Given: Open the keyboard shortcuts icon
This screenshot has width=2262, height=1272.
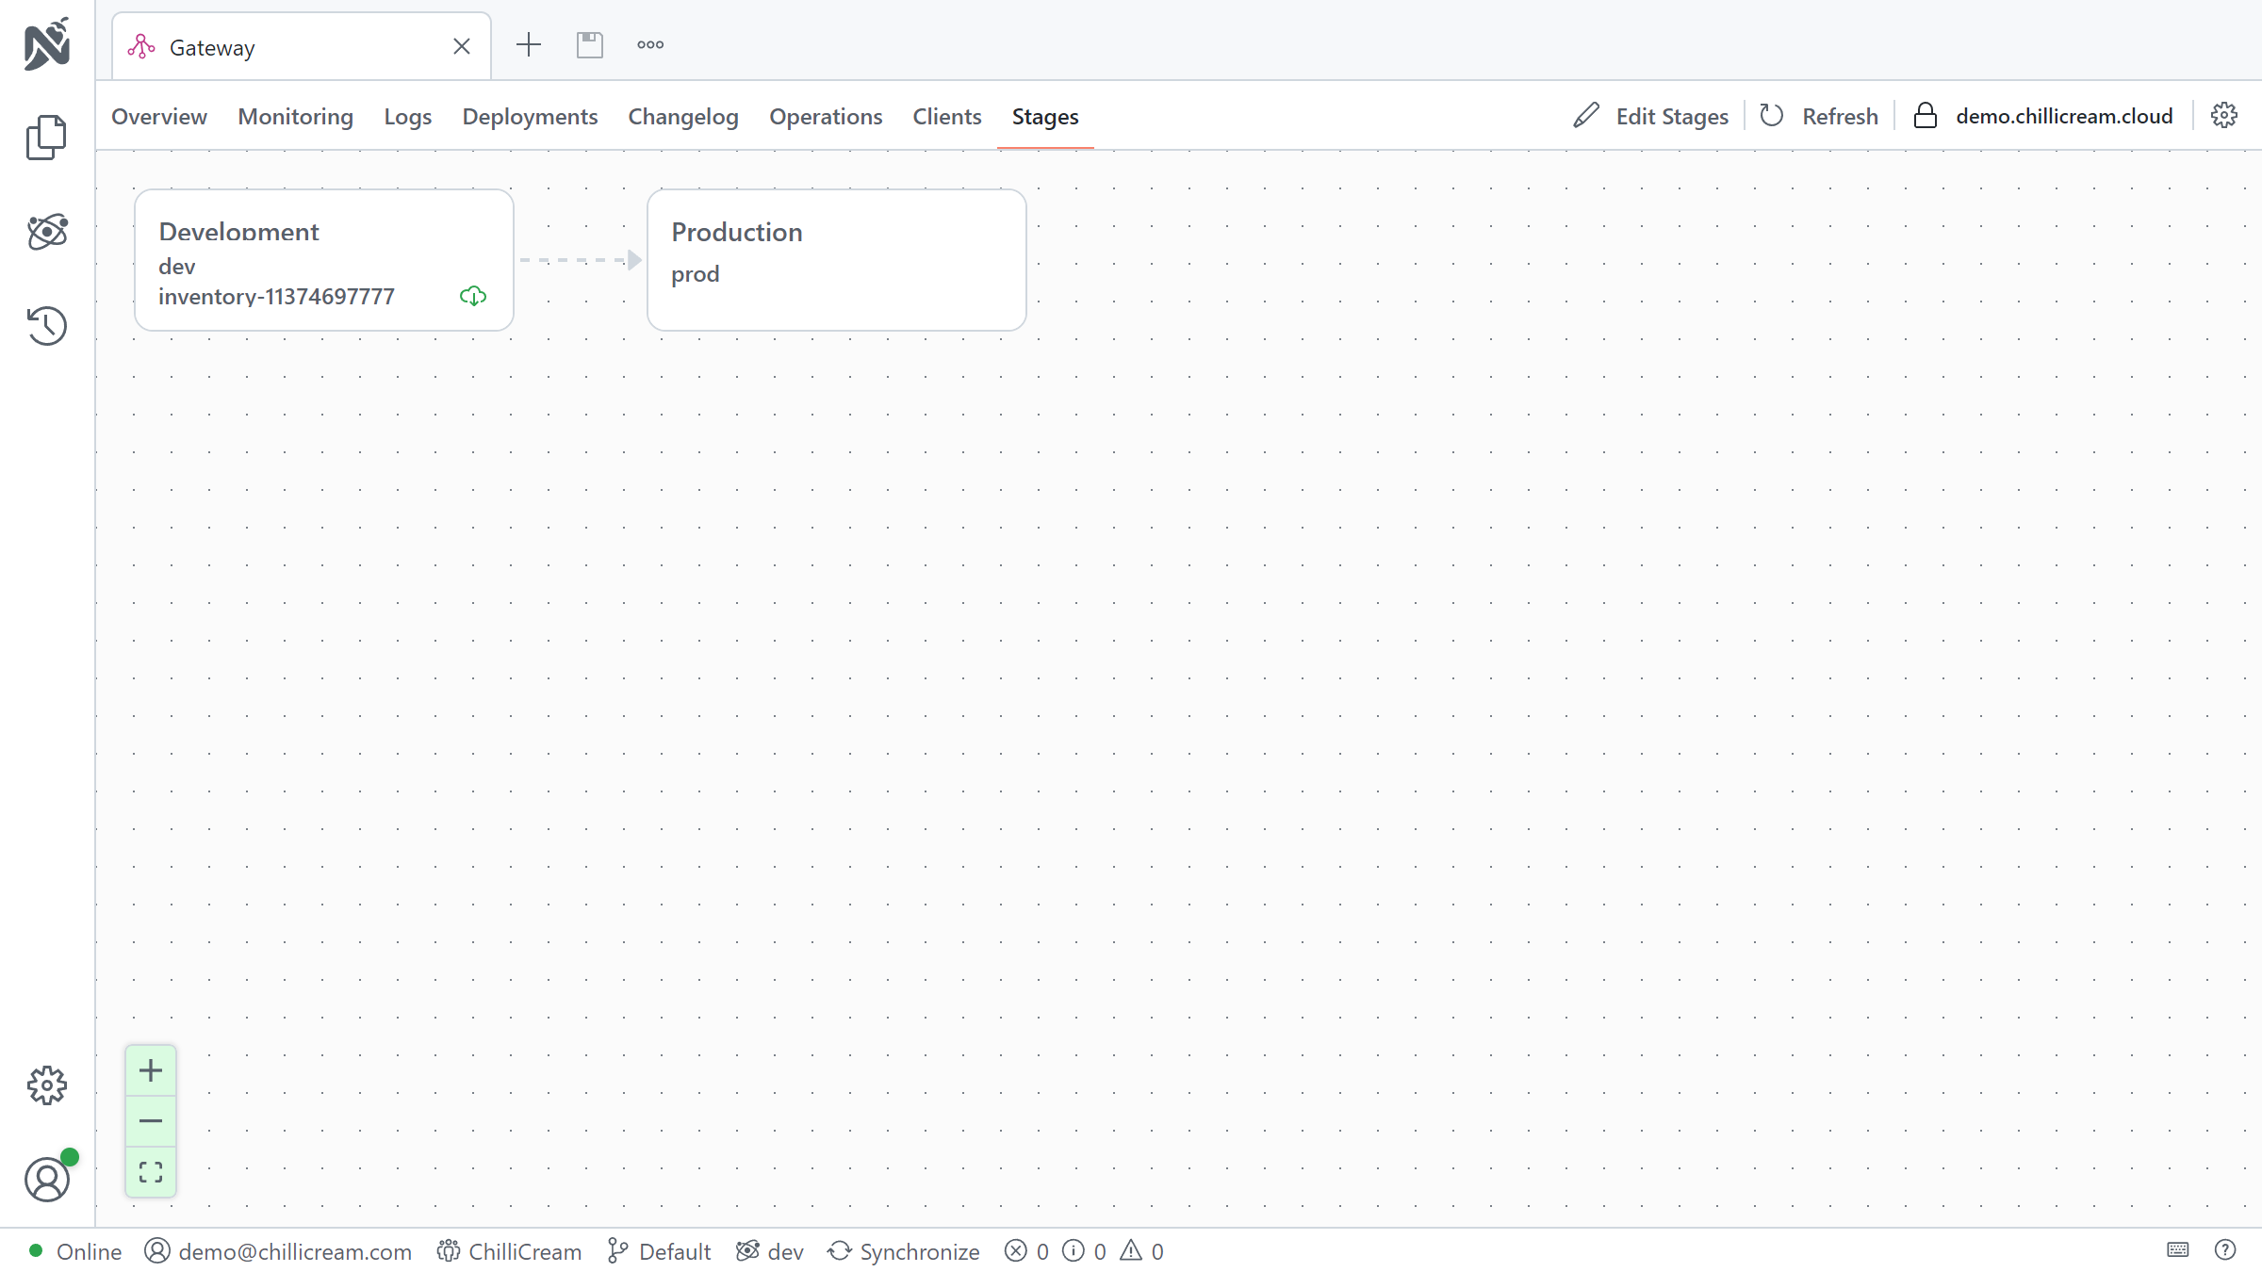Looking at the screenshot, I should coord(2178,1250).
